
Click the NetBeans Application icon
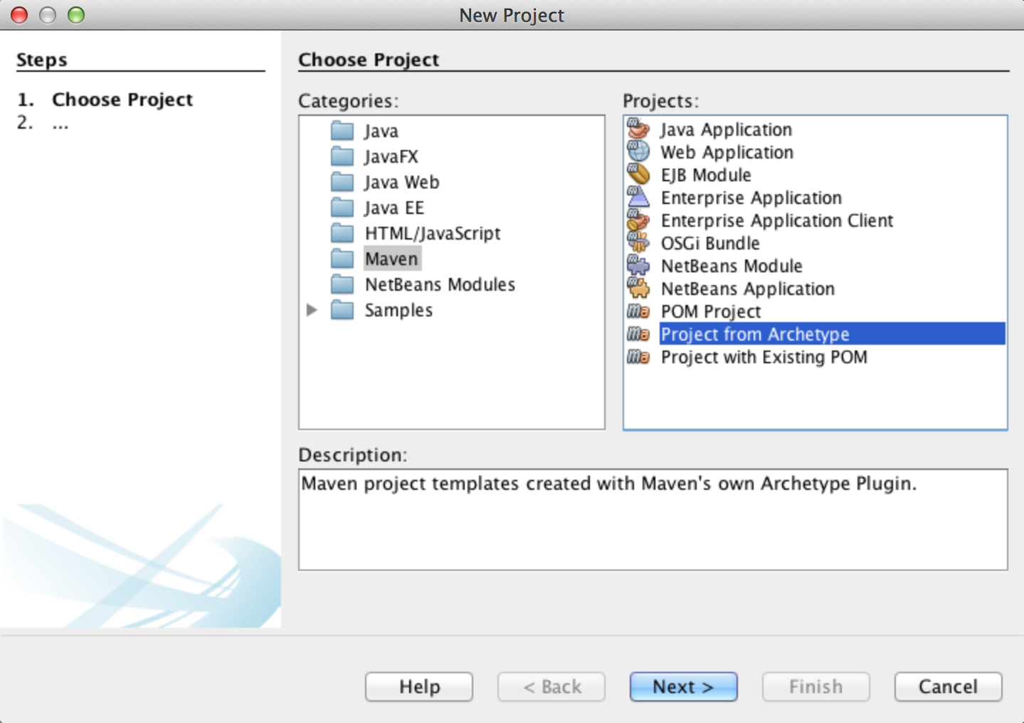[x=638, y=289]
